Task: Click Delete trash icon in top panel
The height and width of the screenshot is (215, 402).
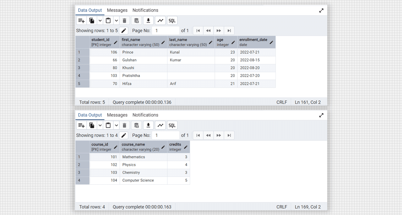Action: click(124, 21)
